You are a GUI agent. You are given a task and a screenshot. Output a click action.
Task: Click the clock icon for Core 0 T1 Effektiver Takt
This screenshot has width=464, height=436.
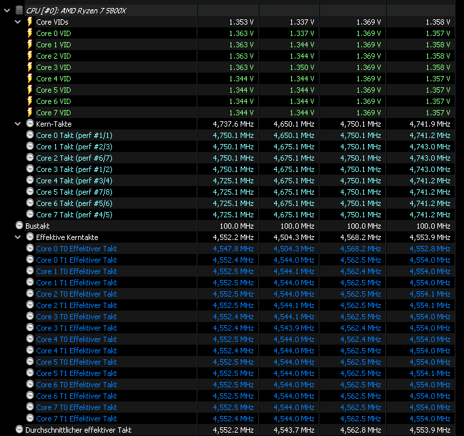tap(30, 259)
